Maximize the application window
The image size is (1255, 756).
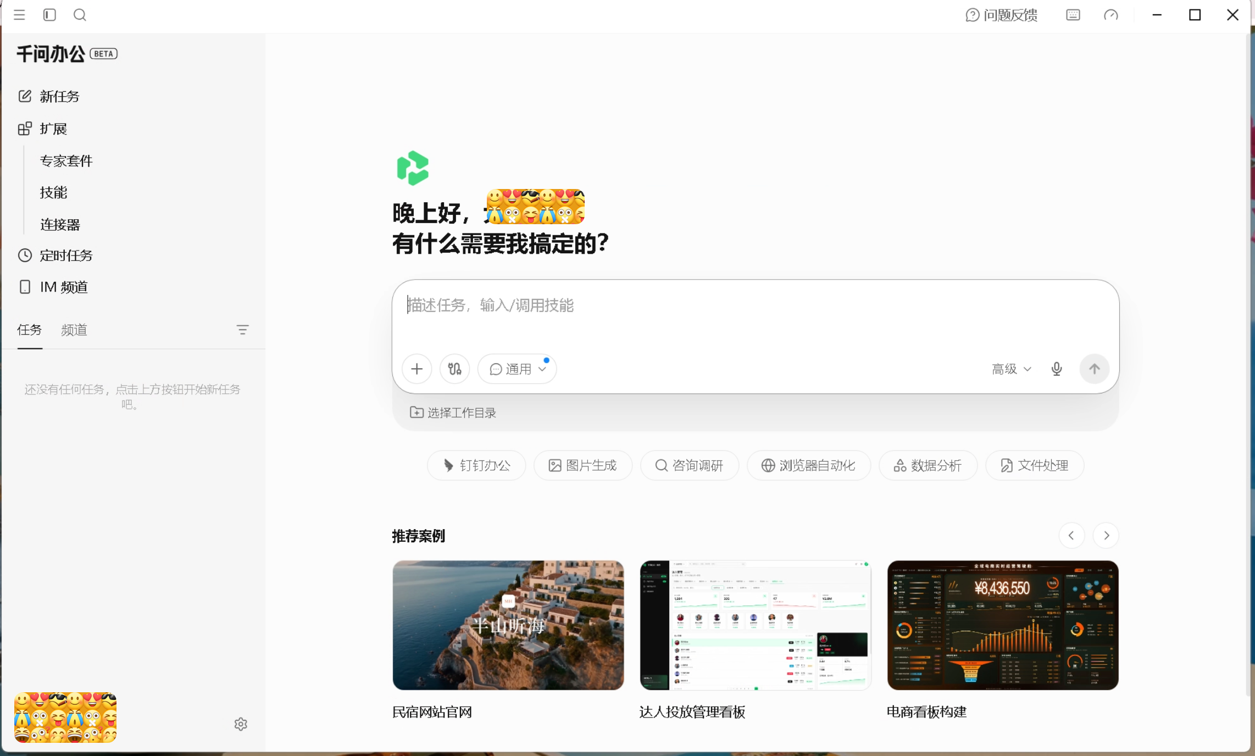(1195, 15)
